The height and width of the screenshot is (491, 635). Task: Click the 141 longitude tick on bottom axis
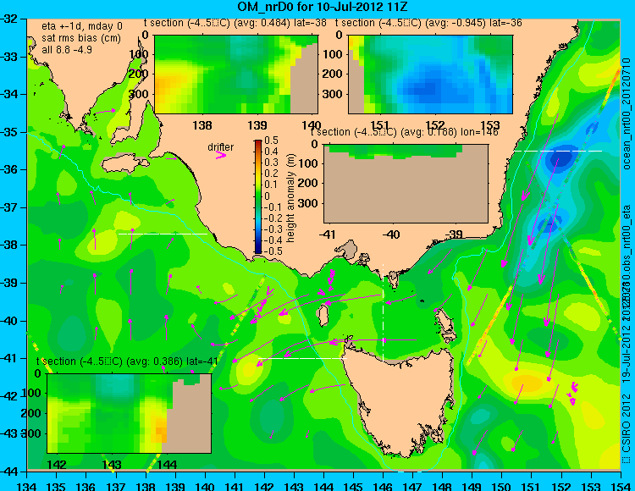coord(235,486)
